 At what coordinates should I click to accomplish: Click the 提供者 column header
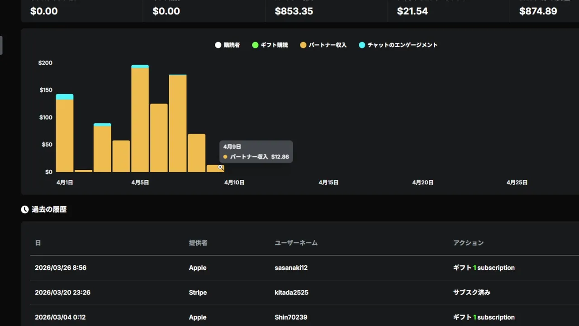(x=198, y=243)
